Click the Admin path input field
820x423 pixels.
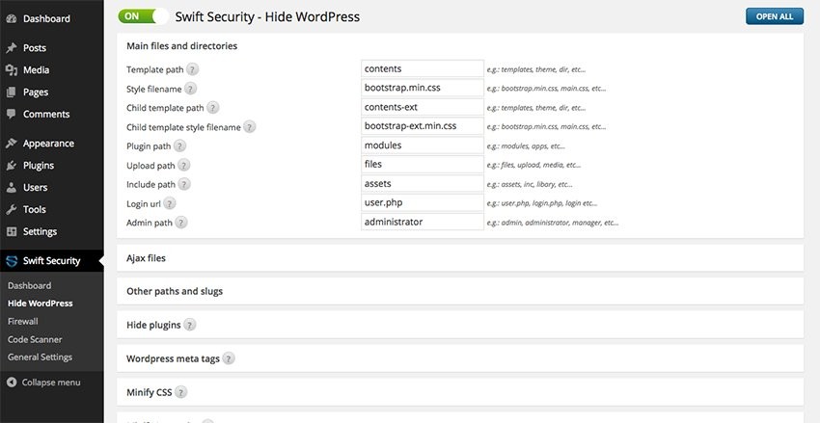[x=422, y=223]
